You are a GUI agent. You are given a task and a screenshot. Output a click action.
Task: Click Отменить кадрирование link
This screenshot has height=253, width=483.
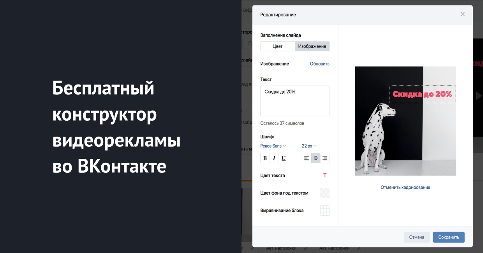(405, 187)
